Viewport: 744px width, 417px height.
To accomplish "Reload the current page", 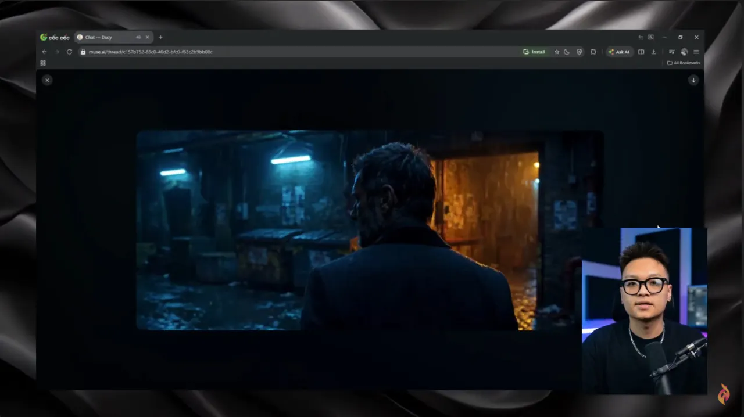I will tap(69, 52).
